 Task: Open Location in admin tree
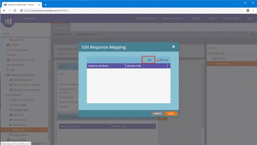pos(13,45)
